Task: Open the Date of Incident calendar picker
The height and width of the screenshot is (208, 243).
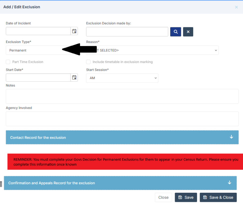Action: click(74, 31)
